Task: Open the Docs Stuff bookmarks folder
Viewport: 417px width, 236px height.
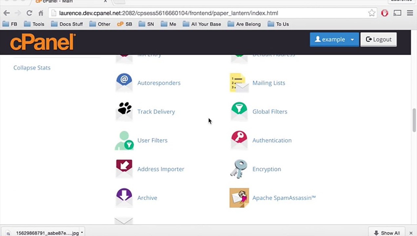Action: (x=67, y=24)
